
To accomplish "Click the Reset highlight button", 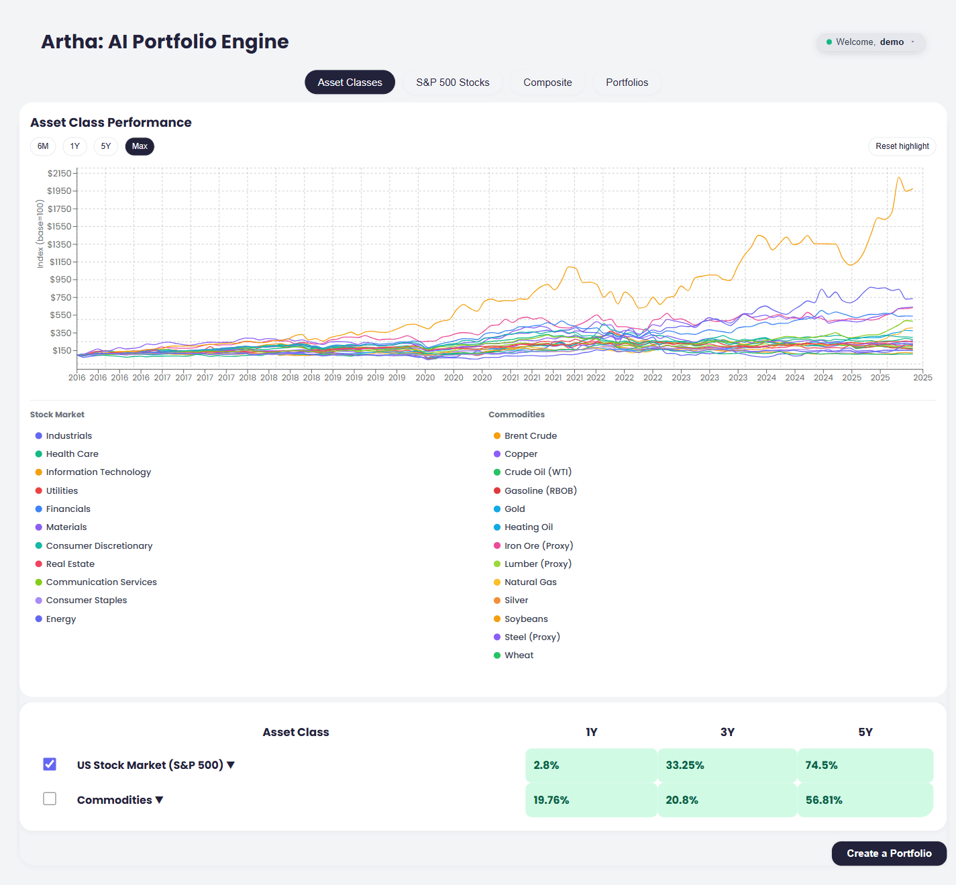I will coord(902,146).
